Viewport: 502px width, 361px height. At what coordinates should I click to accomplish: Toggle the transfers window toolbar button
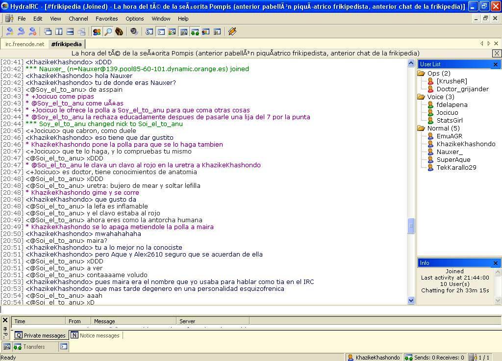(195, 31)
